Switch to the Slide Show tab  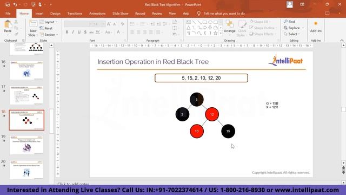click(120, 14)
